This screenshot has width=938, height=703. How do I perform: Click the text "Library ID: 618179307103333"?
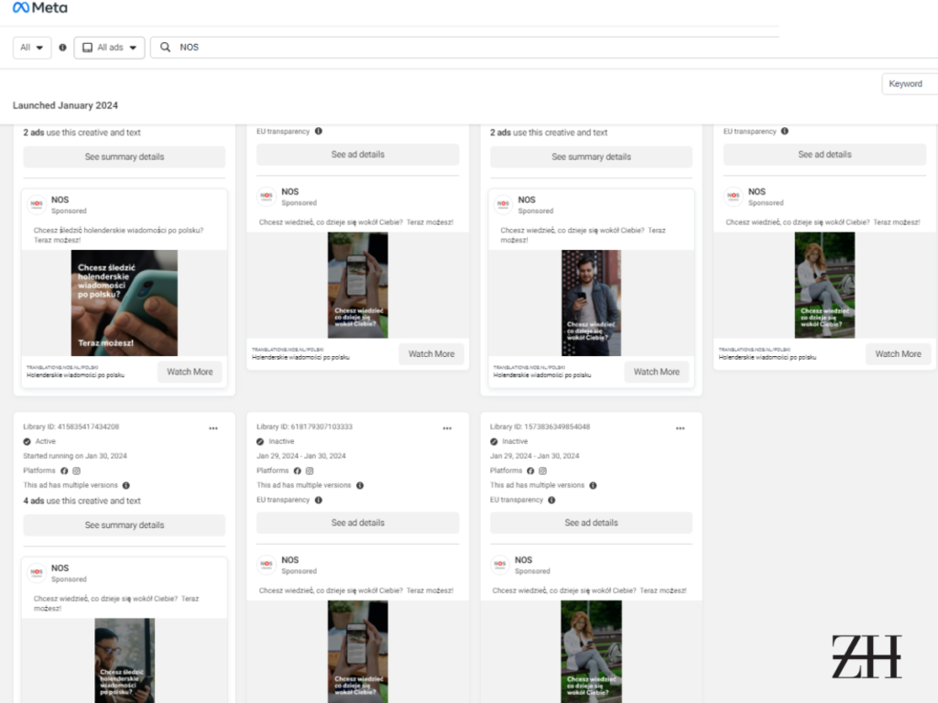click(304, 427)
